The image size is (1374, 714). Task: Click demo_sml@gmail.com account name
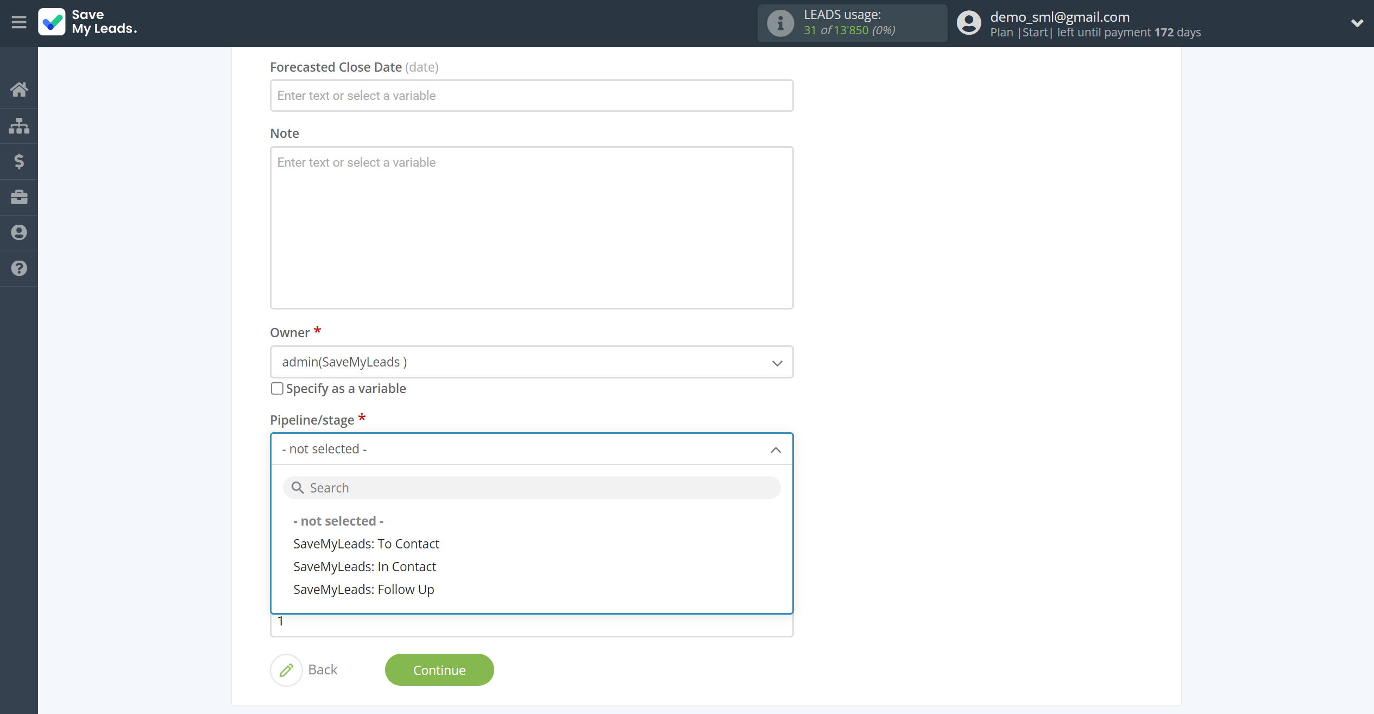(1060, 17)
